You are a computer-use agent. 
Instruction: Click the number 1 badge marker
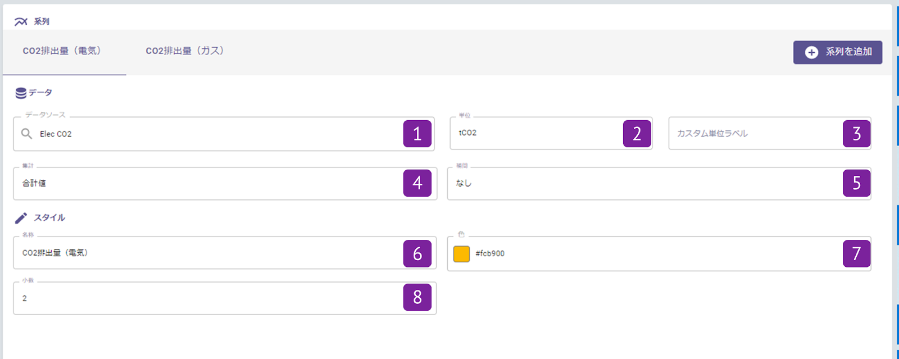(417, 134)
